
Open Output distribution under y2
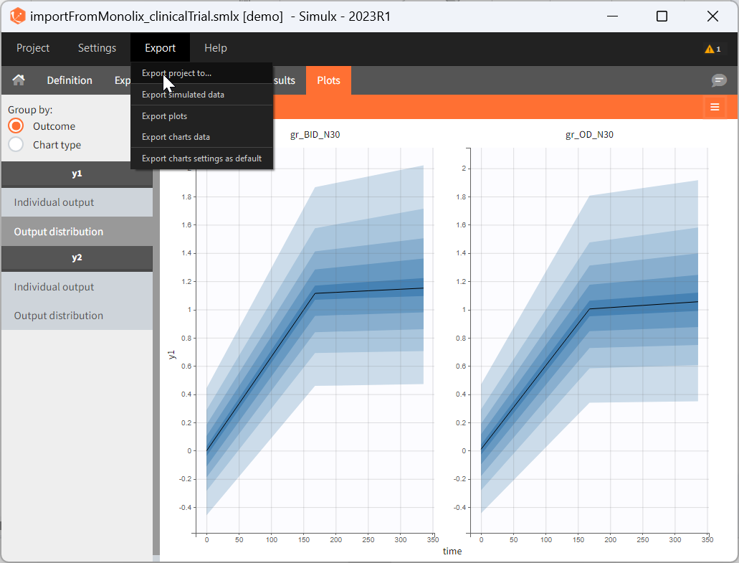[59, 316]
